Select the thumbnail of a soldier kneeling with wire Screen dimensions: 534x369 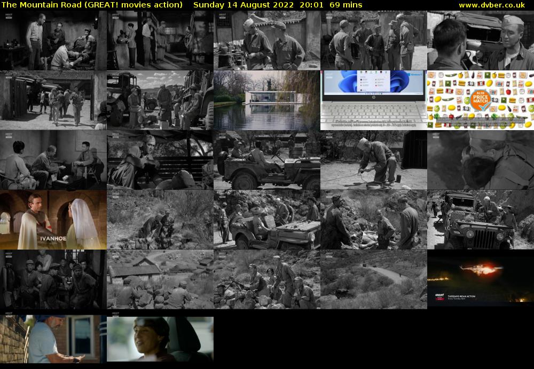pos(374,160)
